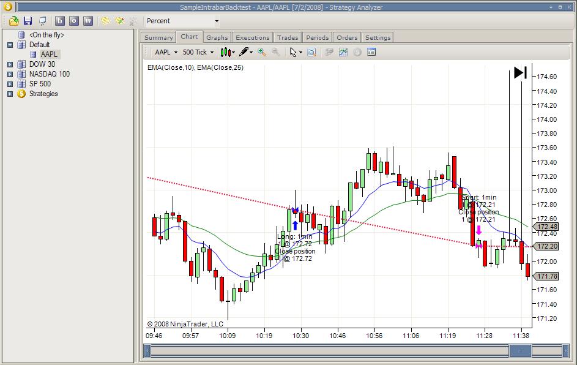Open the drawing tools pen menu
The image size is (577, 365).
point(245,52)
